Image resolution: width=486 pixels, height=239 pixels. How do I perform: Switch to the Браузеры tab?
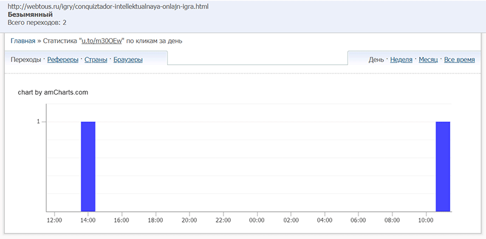(x=128, y=59)
